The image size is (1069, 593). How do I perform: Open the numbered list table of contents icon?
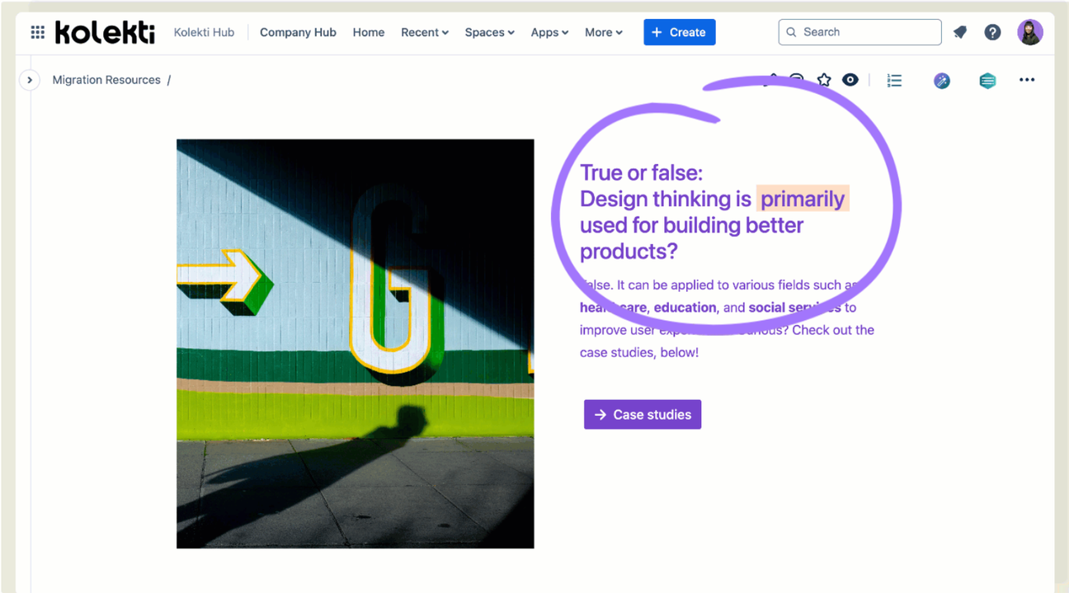tap(894, 80)
